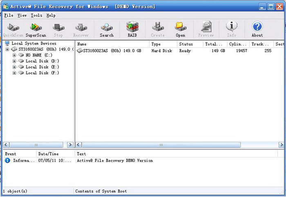Click the list pane horizontal scrollbar thumb

click(x=161, y=145)
